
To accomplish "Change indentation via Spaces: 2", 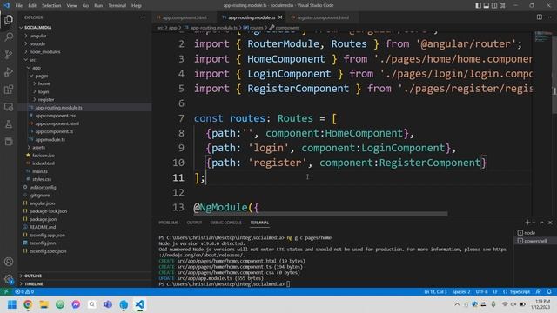I will (461, 292).
